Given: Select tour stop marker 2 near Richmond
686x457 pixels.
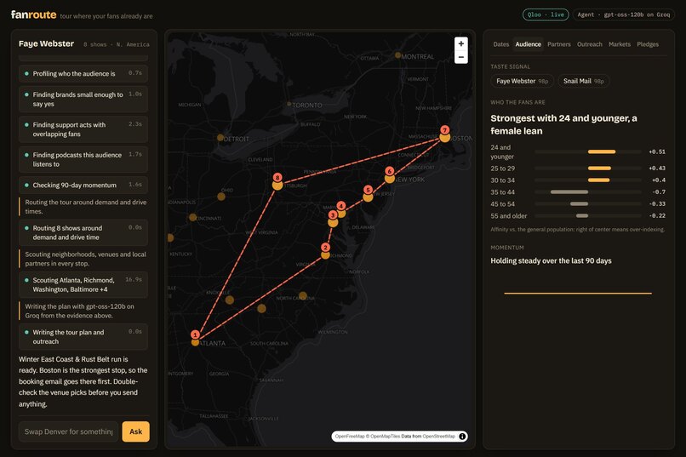Looking at the screenshot, I should click(x=325, y=247).
